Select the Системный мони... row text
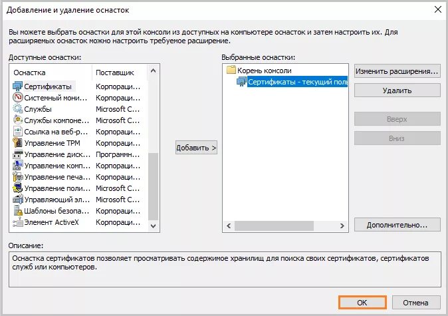This screenshot has width=448, height=316. click(56, 98)
